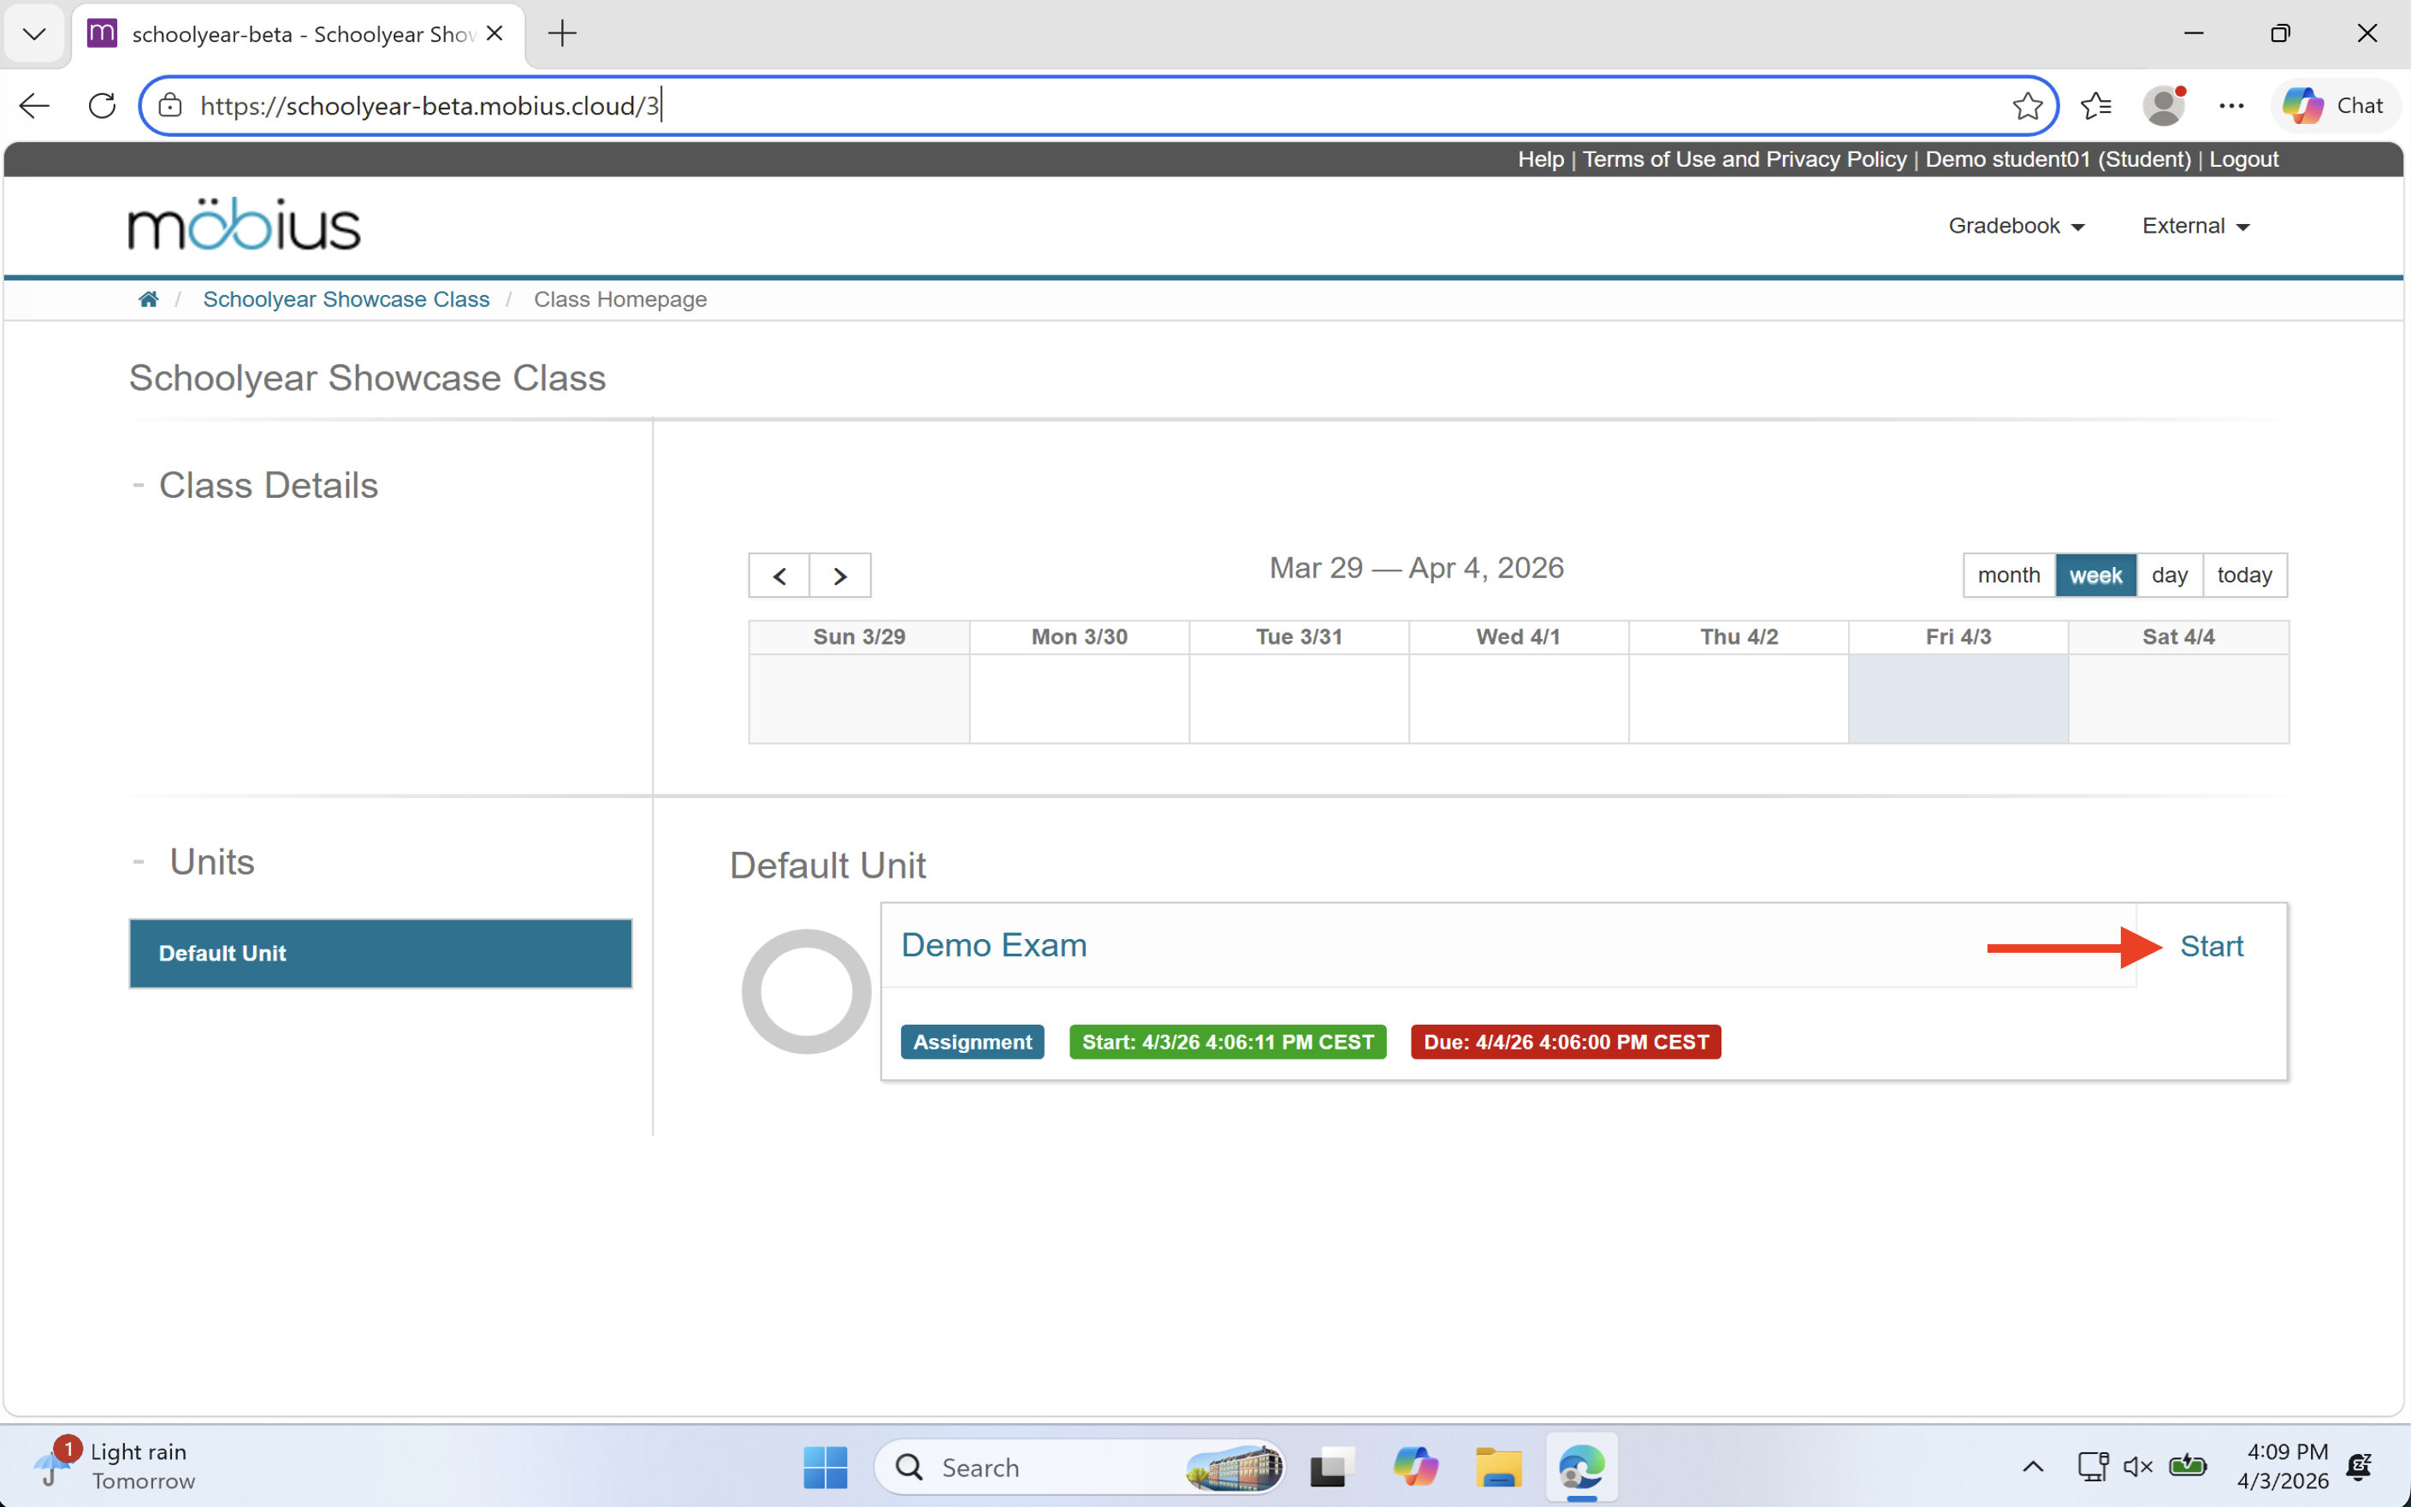
Task: Add page to favorites star icon
Action: tap(2026, 106)
